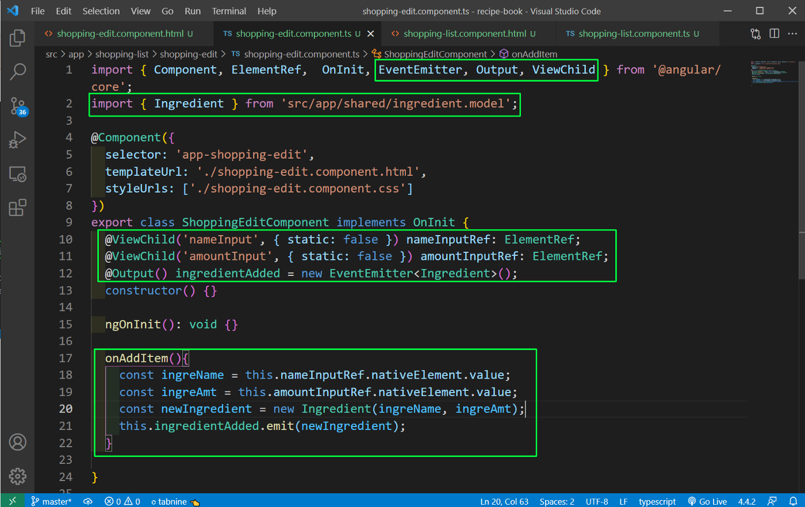The width and height of the screenshot is (805, 507).
Task: Change end of line sequence LF
Action: tap(623, 501)
